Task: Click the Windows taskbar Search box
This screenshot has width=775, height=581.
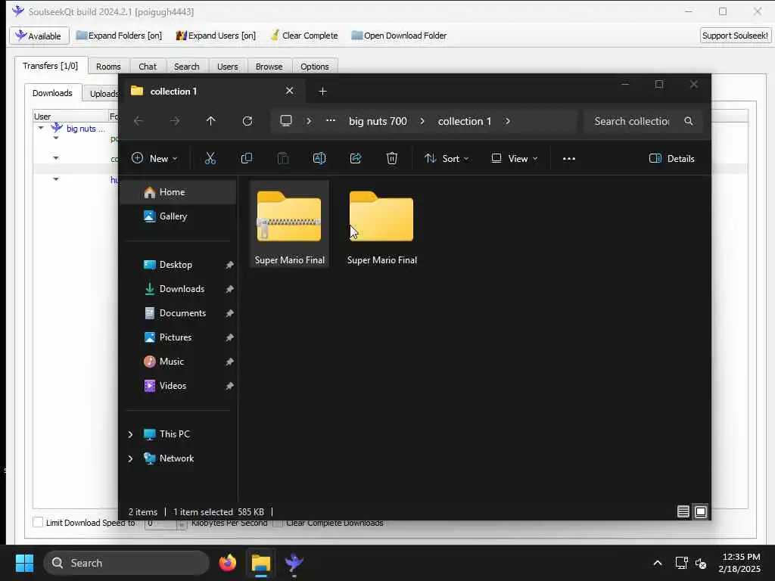Action: (126, 563)
